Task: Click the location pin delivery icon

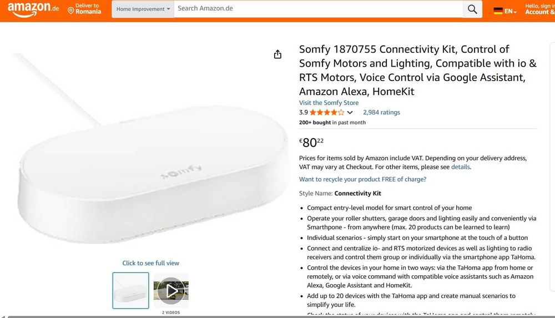Action: [71, 11]
